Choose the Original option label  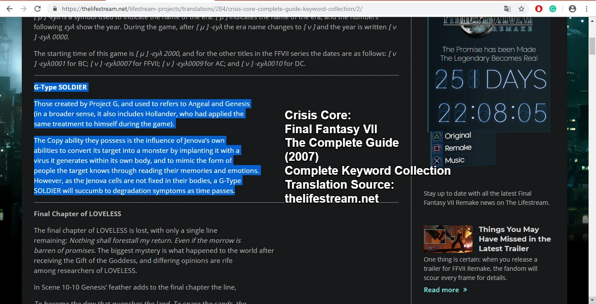pos(458,136)
